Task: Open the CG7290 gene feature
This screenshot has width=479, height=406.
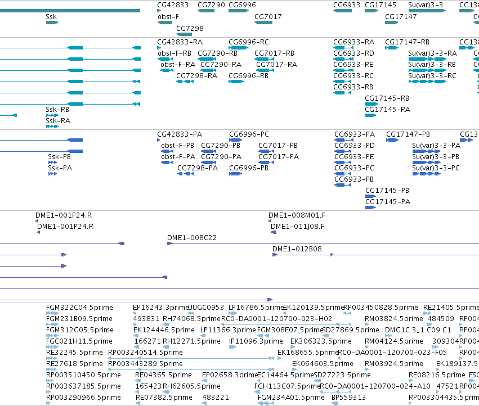Action: pyautogui.click(x=206, y=11)
